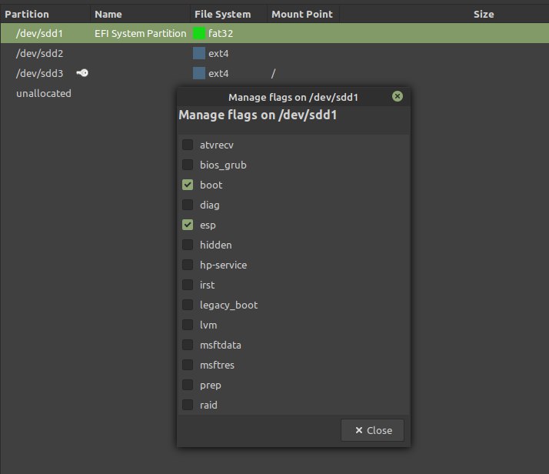Click the File System column header

pyautogui.click(x=228, y=14)
